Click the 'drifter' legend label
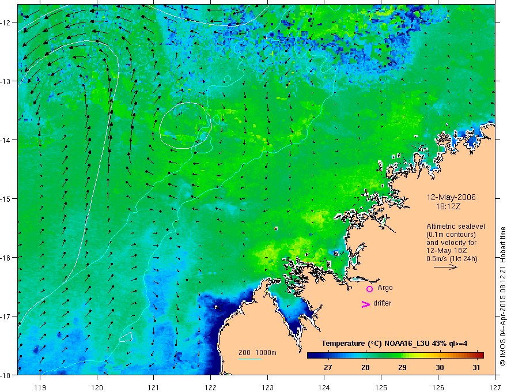 click(382, 303)
